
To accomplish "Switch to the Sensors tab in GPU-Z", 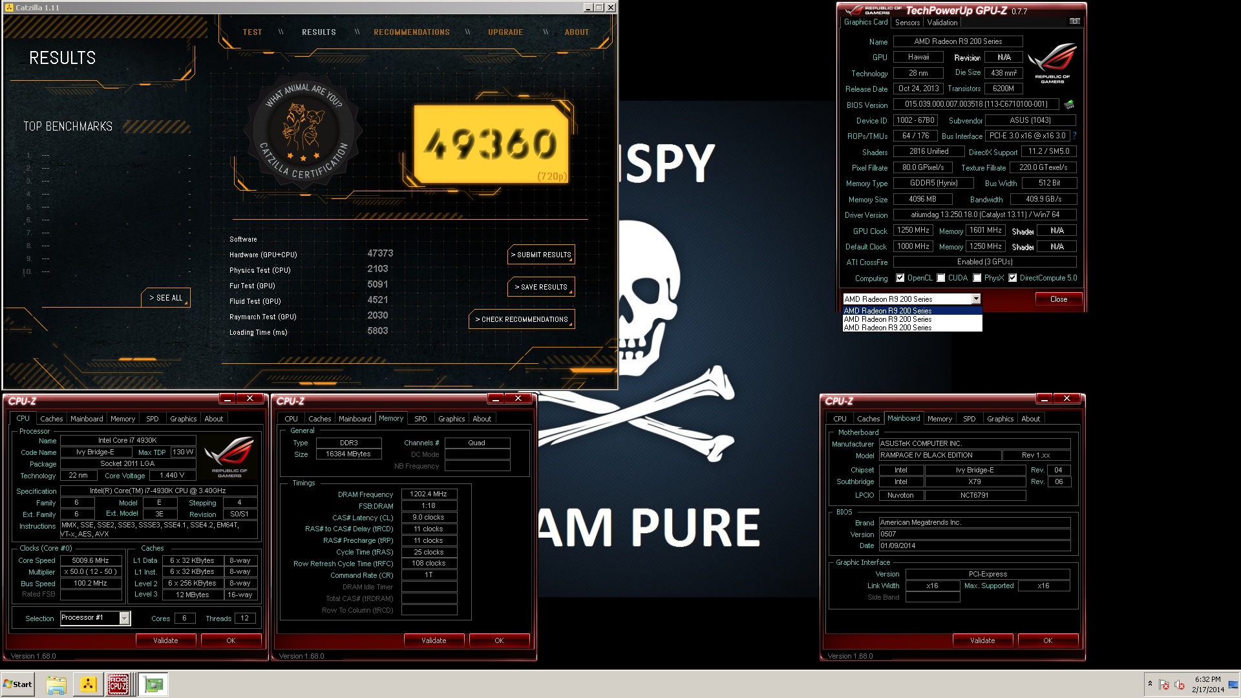I will (x=907, y=23).
